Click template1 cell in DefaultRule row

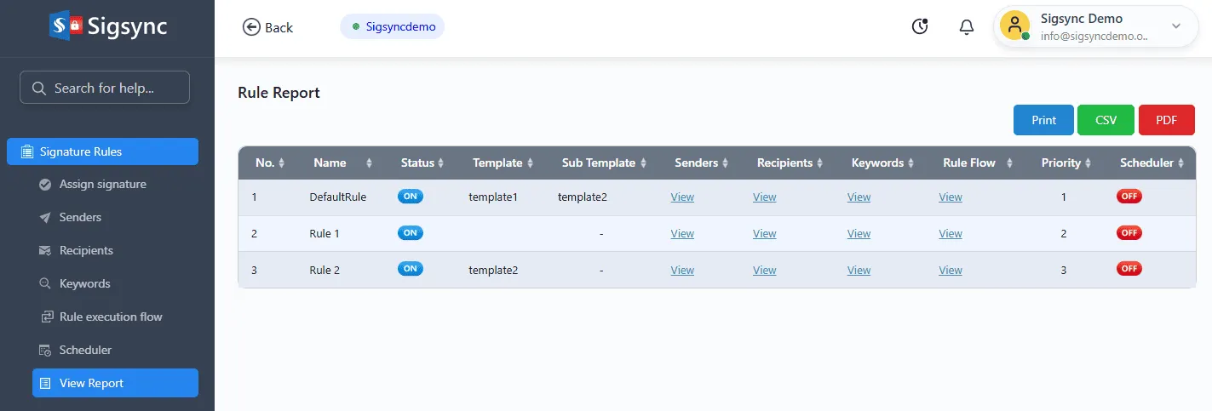493,197
